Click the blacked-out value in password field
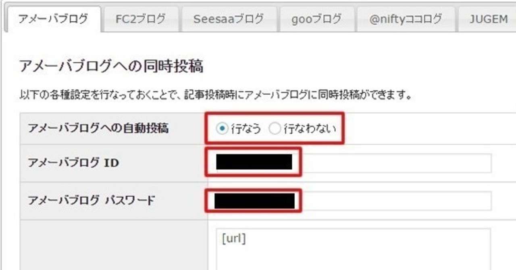516x270 pixels. [254, 200]
